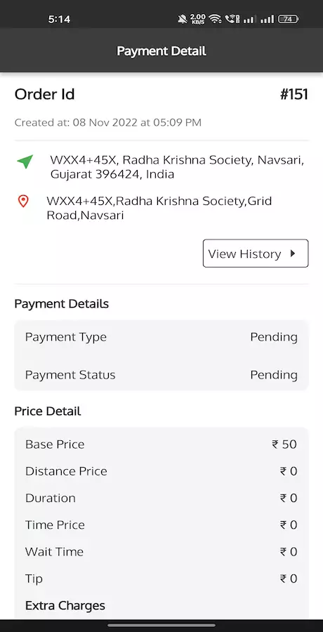Tap the Tip amount row
This screenshot has height=632, width=323.
point(161,579)
